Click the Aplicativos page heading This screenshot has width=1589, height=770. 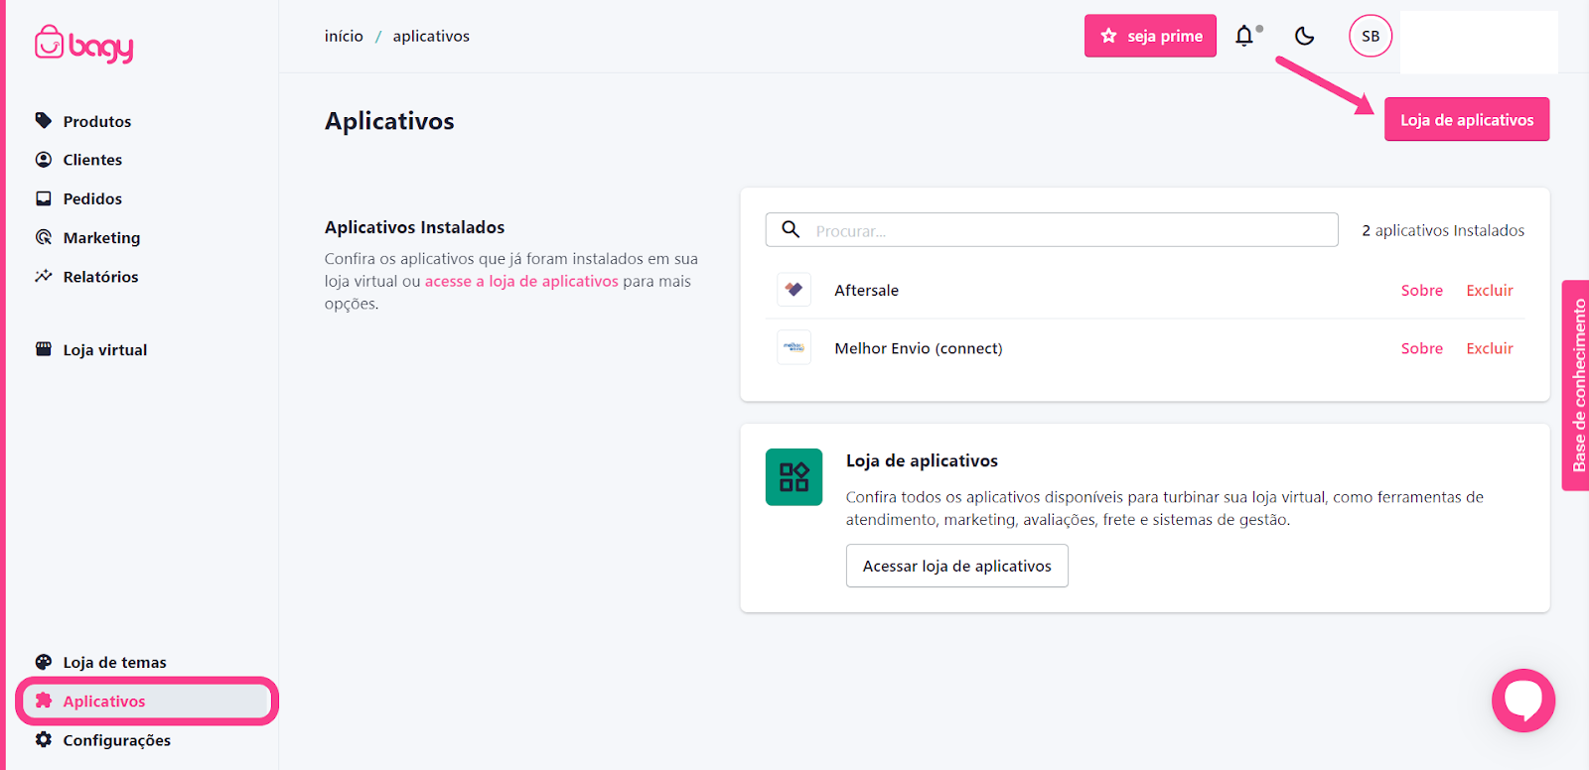(389, 121)
